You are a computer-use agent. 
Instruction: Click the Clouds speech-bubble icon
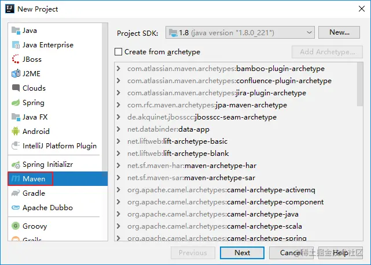16,88
